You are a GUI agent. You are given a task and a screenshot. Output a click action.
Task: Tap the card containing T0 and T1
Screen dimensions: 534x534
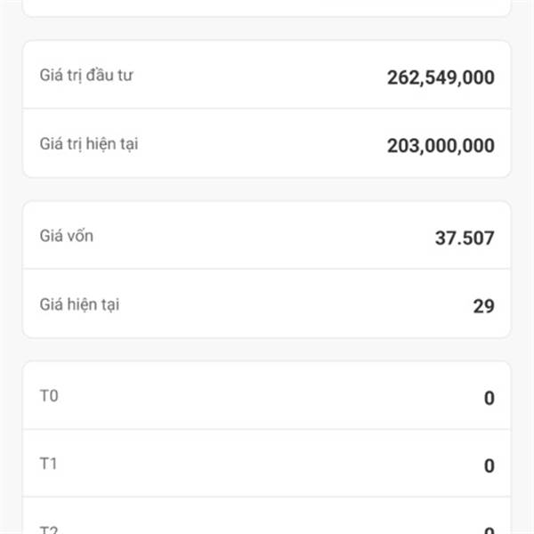click(x=267, y=448)
